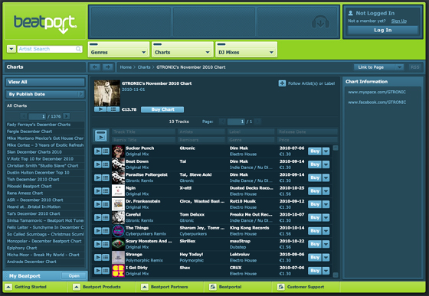This screenshot has height=296, width=429.
Task: Expand the By Publish Date filter
Action: (45, 94)
